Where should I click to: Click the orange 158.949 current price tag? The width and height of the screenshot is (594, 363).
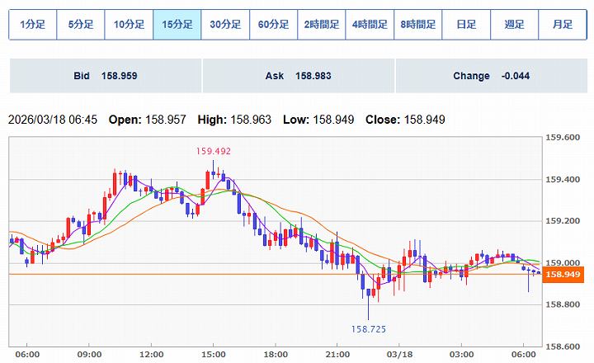click(x=564, y=275)
